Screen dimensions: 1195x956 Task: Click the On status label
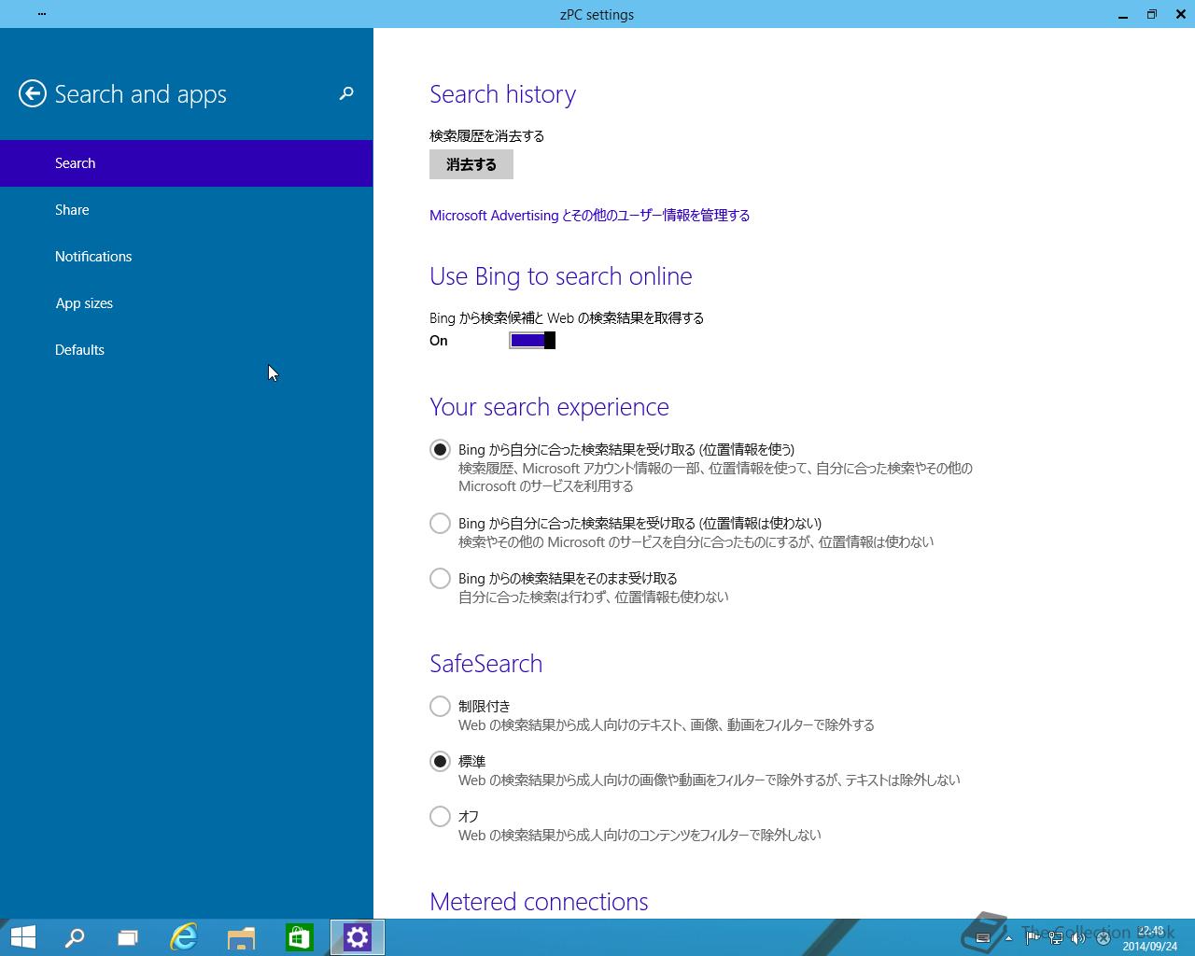[439, 341]
